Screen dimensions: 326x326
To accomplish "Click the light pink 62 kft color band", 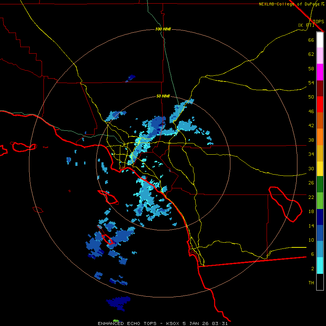I will (x=320, y=56).
